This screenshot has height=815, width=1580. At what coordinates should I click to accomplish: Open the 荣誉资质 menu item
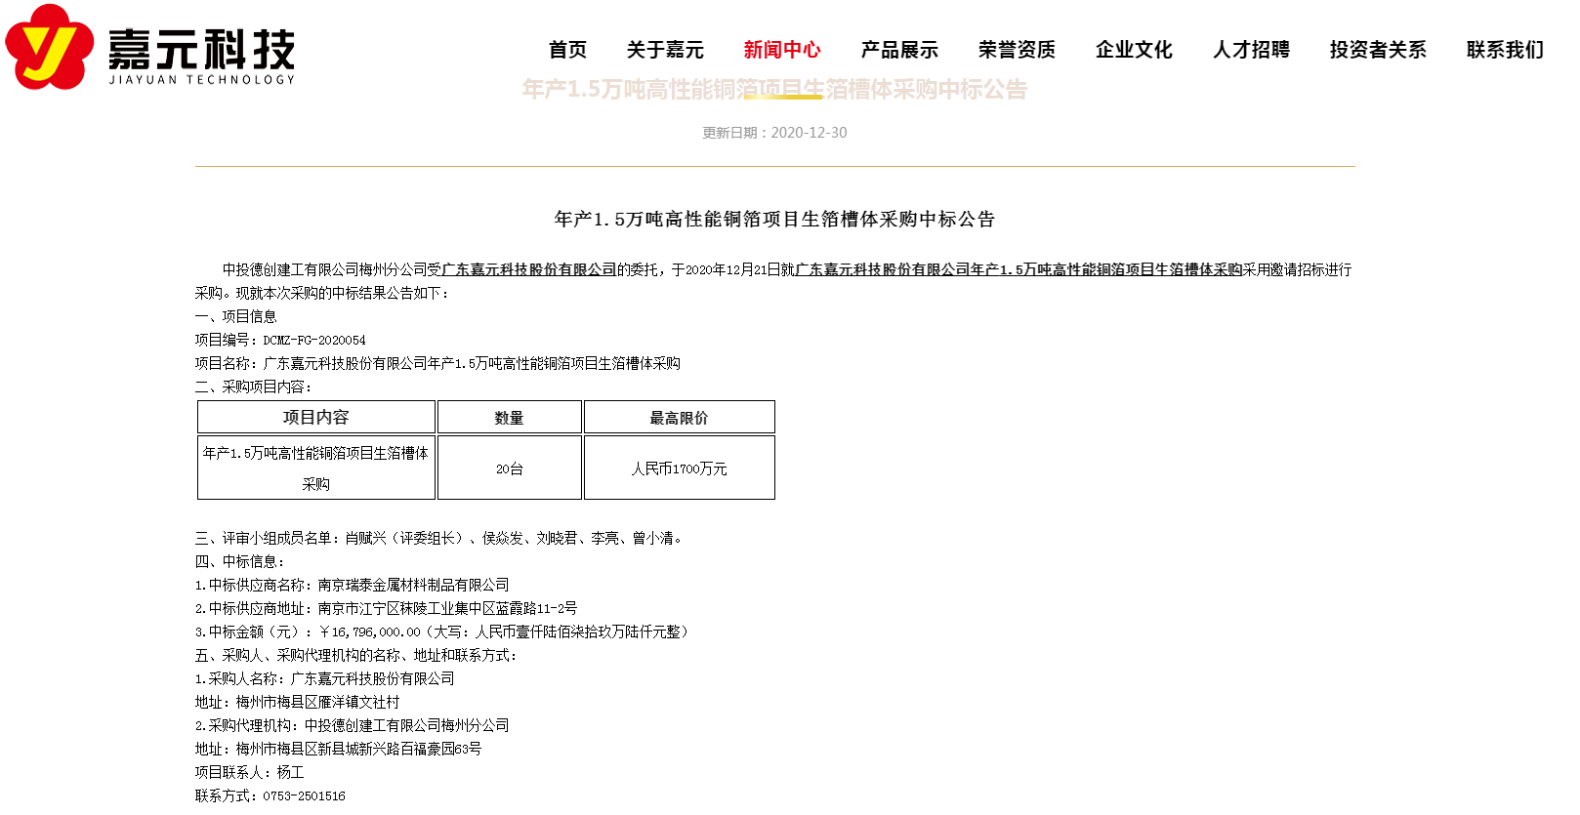pyautogui.click(x=1017, y=50)
